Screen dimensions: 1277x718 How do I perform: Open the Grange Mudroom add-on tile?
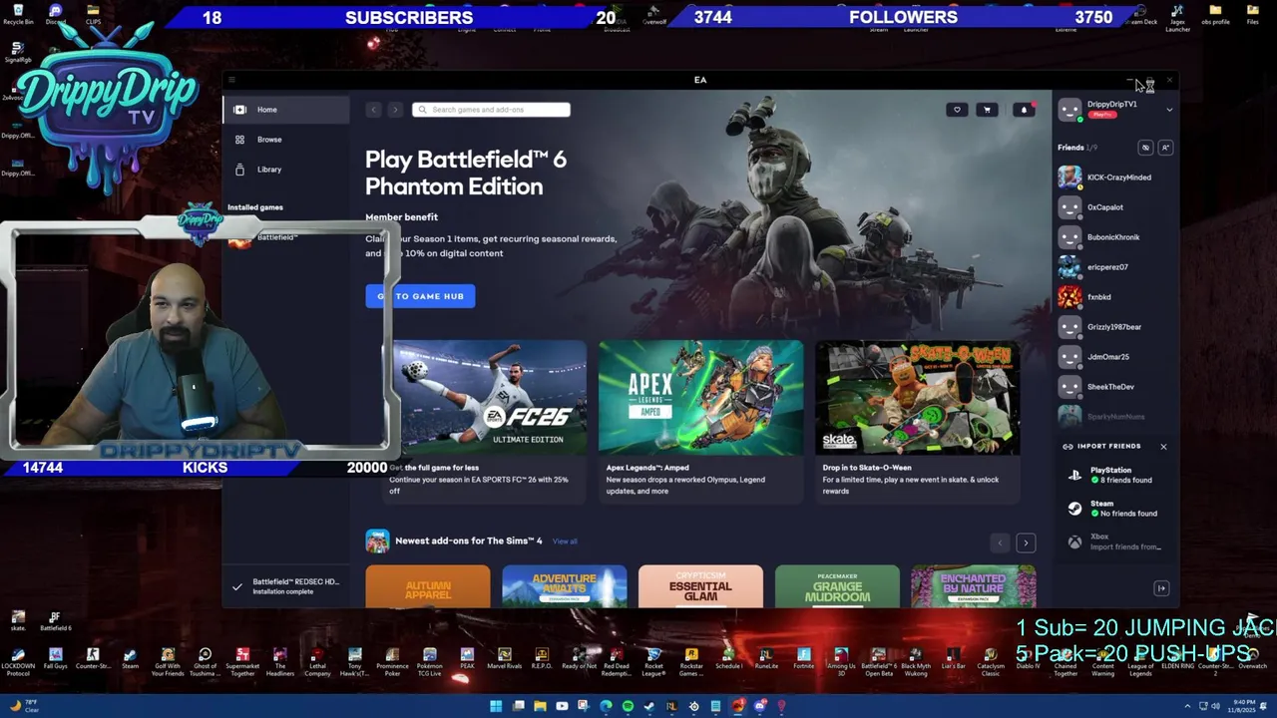(x=837, y=586)
